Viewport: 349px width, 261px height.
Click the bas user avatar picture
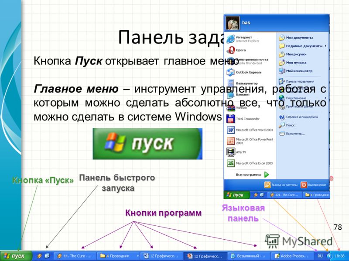click(x=233, y=23)
